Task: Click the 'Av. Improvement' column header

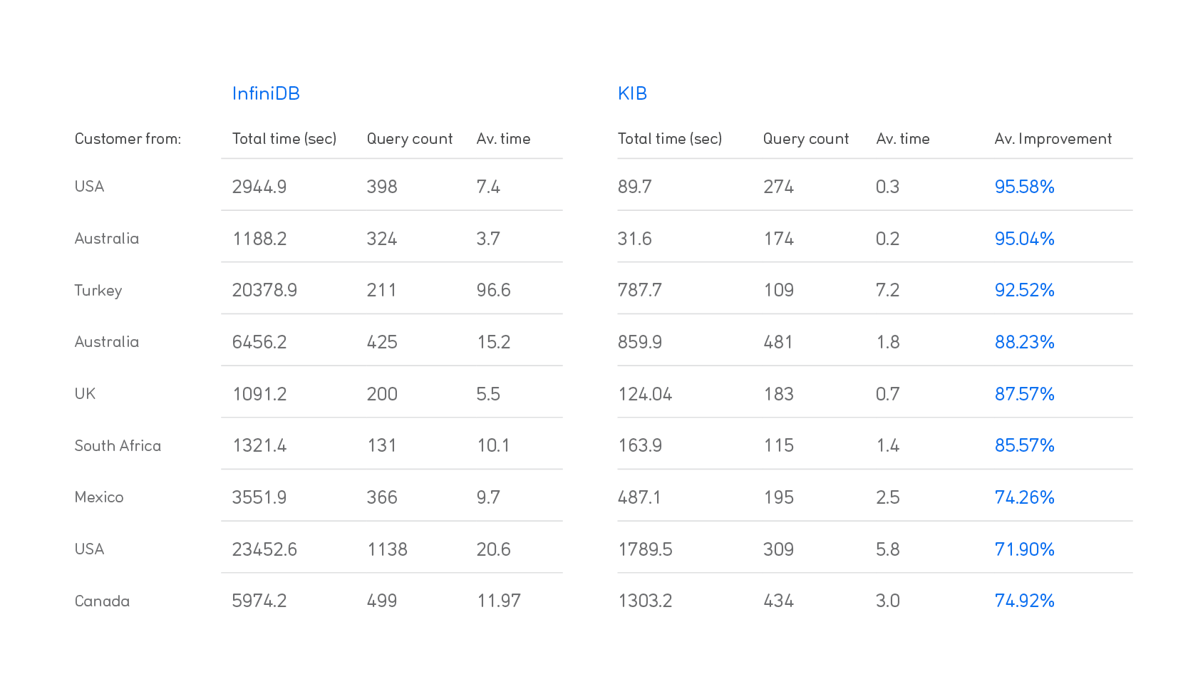Action: pyautogui.click(x=1053, y=139)
